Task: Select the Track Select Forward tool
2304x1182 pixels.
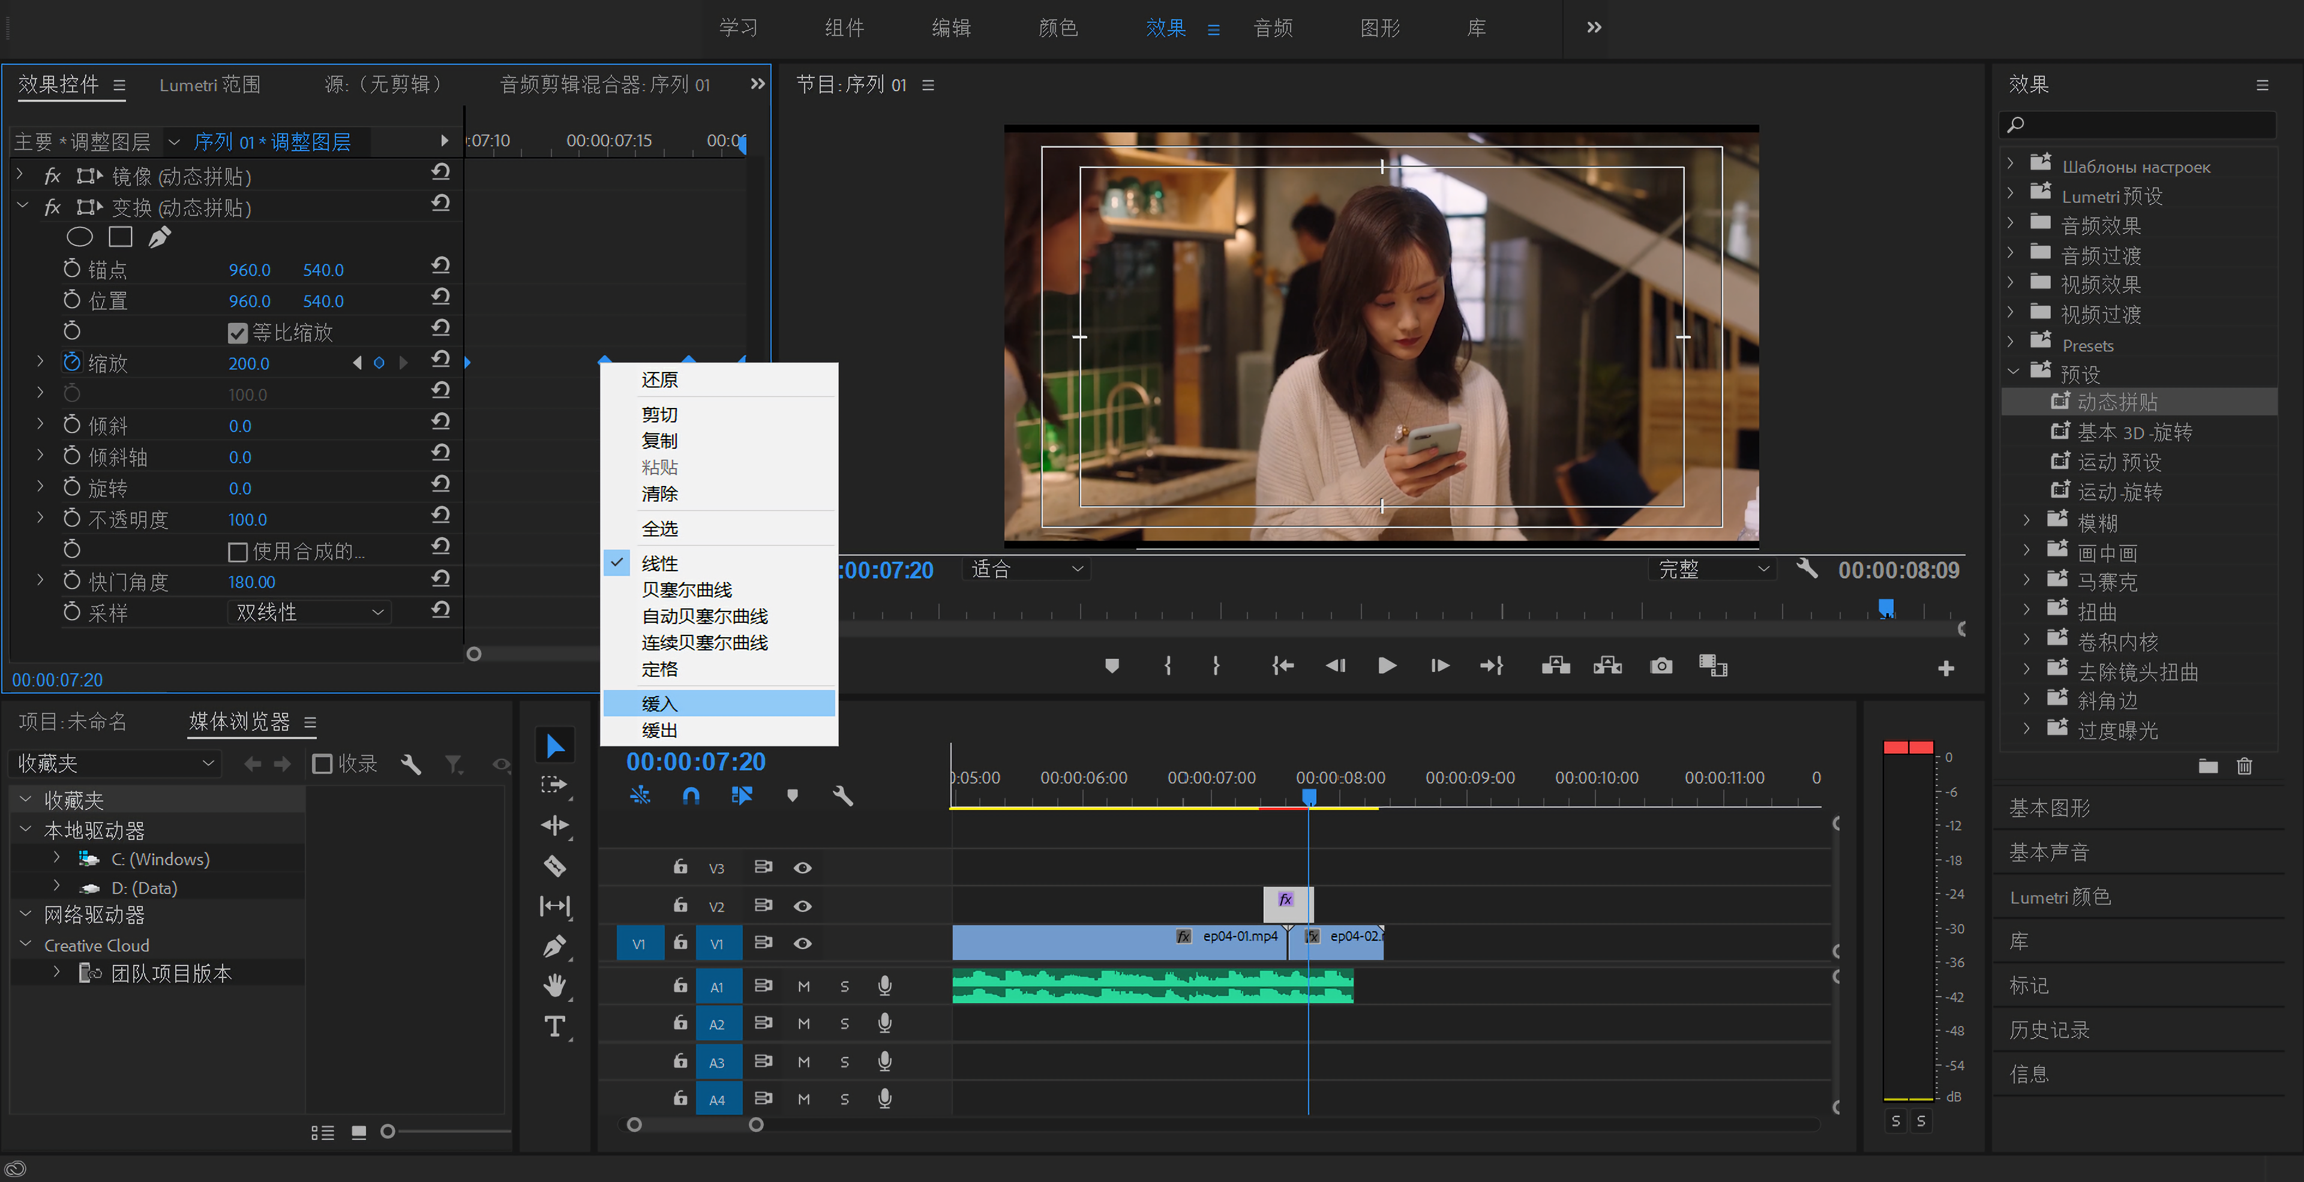Action: (554, 785)
